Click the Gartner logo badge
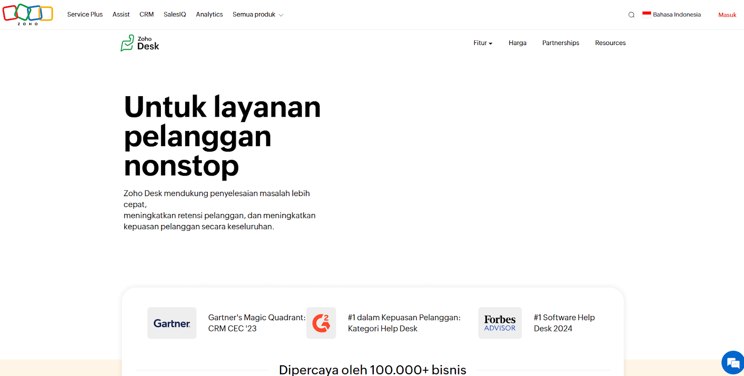 [172, 323]
